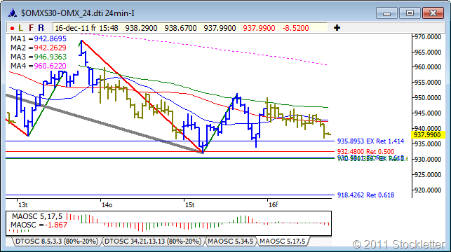Click MA4 = 960.6220 legend value
Screen dimensions: 451x252
50,66
